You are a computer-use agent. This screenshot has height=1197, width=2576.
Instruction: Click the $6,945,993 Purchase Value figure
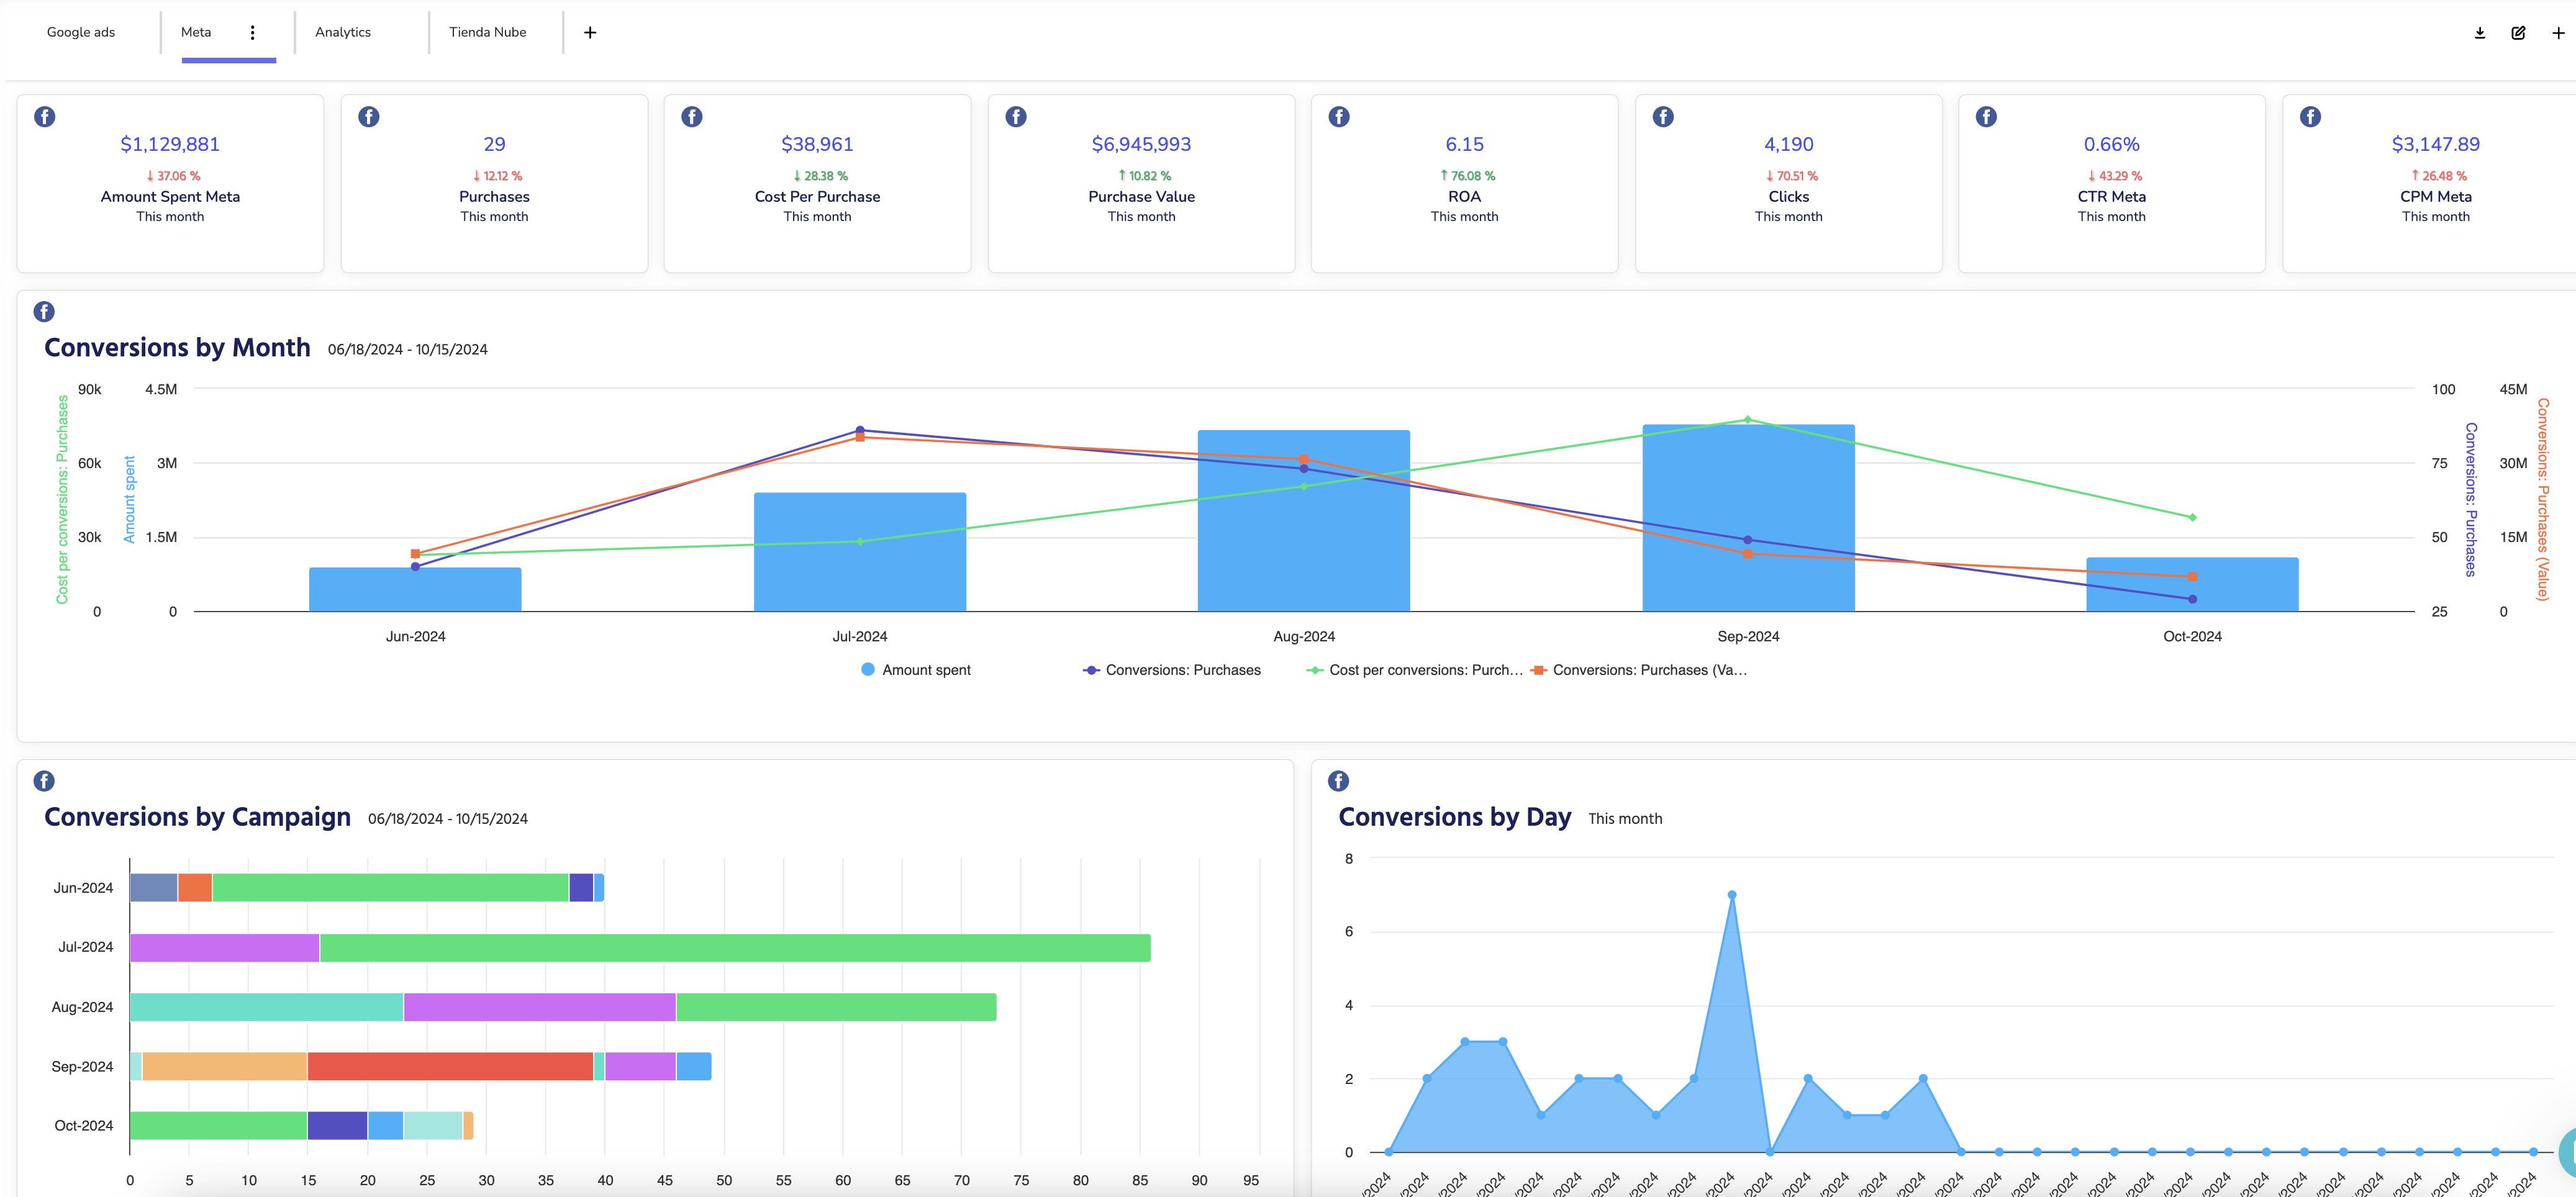[x=1141, y=144]
